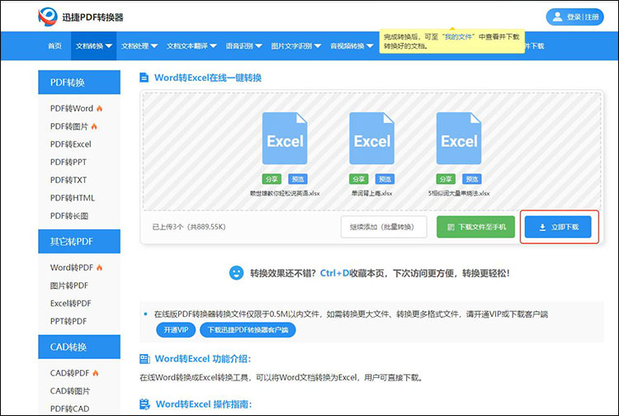Click the green 下载文件至手机 button

pyautogui.click(x=475, y=227)
